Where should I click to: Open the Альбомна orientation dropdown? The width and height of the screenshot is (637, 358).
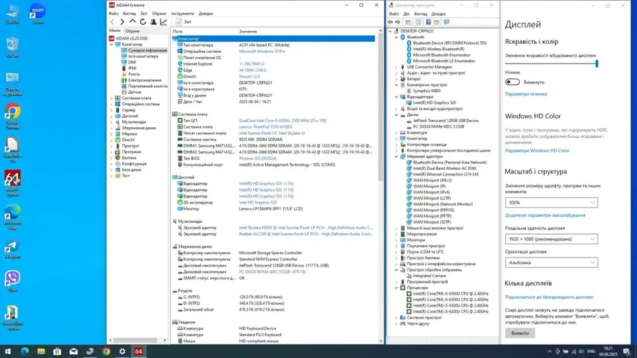coord(551,262)
